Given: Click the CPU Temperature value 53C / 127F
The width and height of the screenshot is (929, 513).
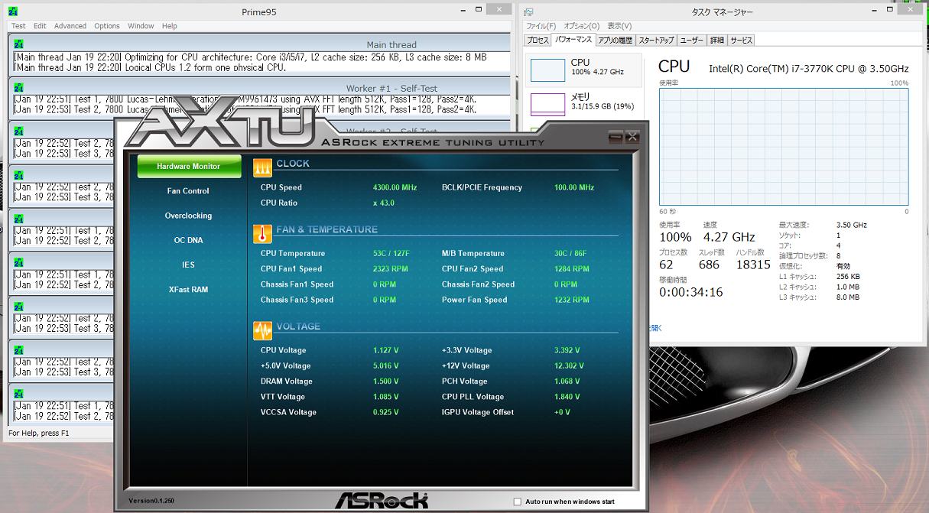Looking at the screenshot, I should pyautogui.click(x=391, y=253).
